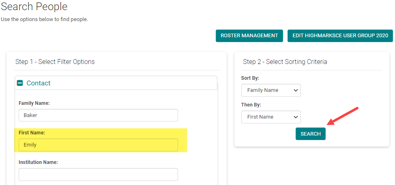Open the Sort By dropdown showing Family Name
Screen dimensions: 395x185
pyautogui.click(x=271, y=90)
